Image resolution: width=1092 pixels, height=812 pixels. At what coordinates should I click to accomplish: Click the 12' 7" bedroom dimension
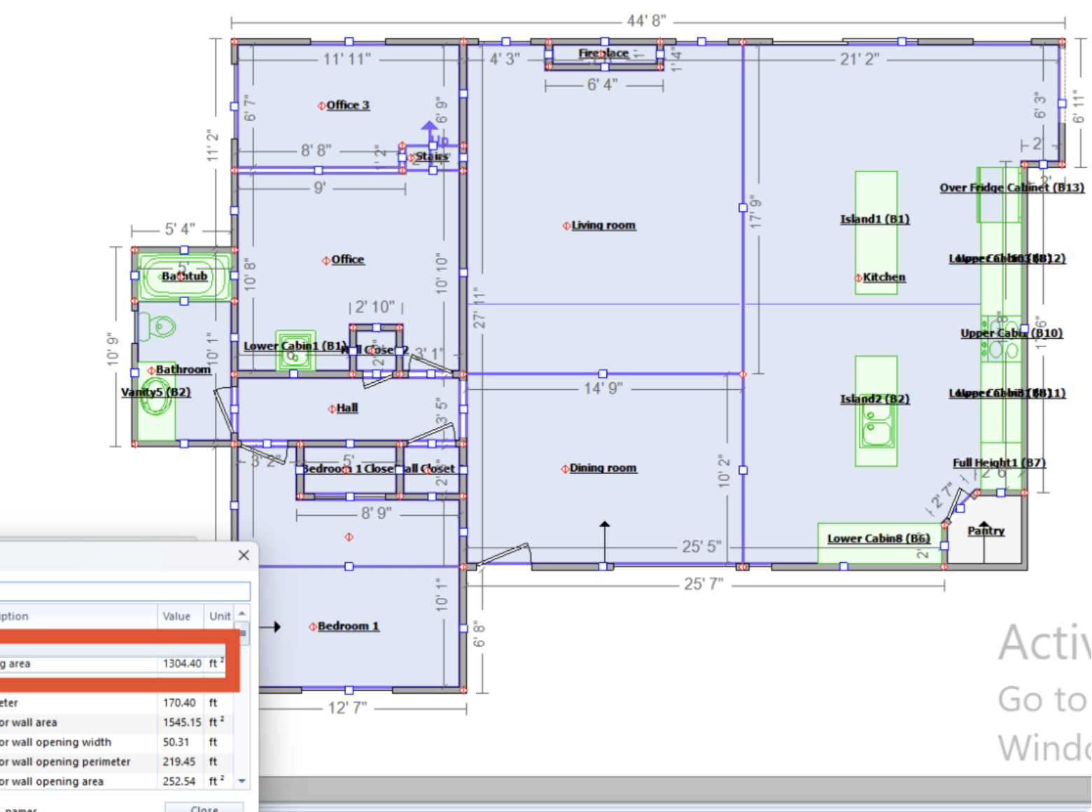click(348, 708)
